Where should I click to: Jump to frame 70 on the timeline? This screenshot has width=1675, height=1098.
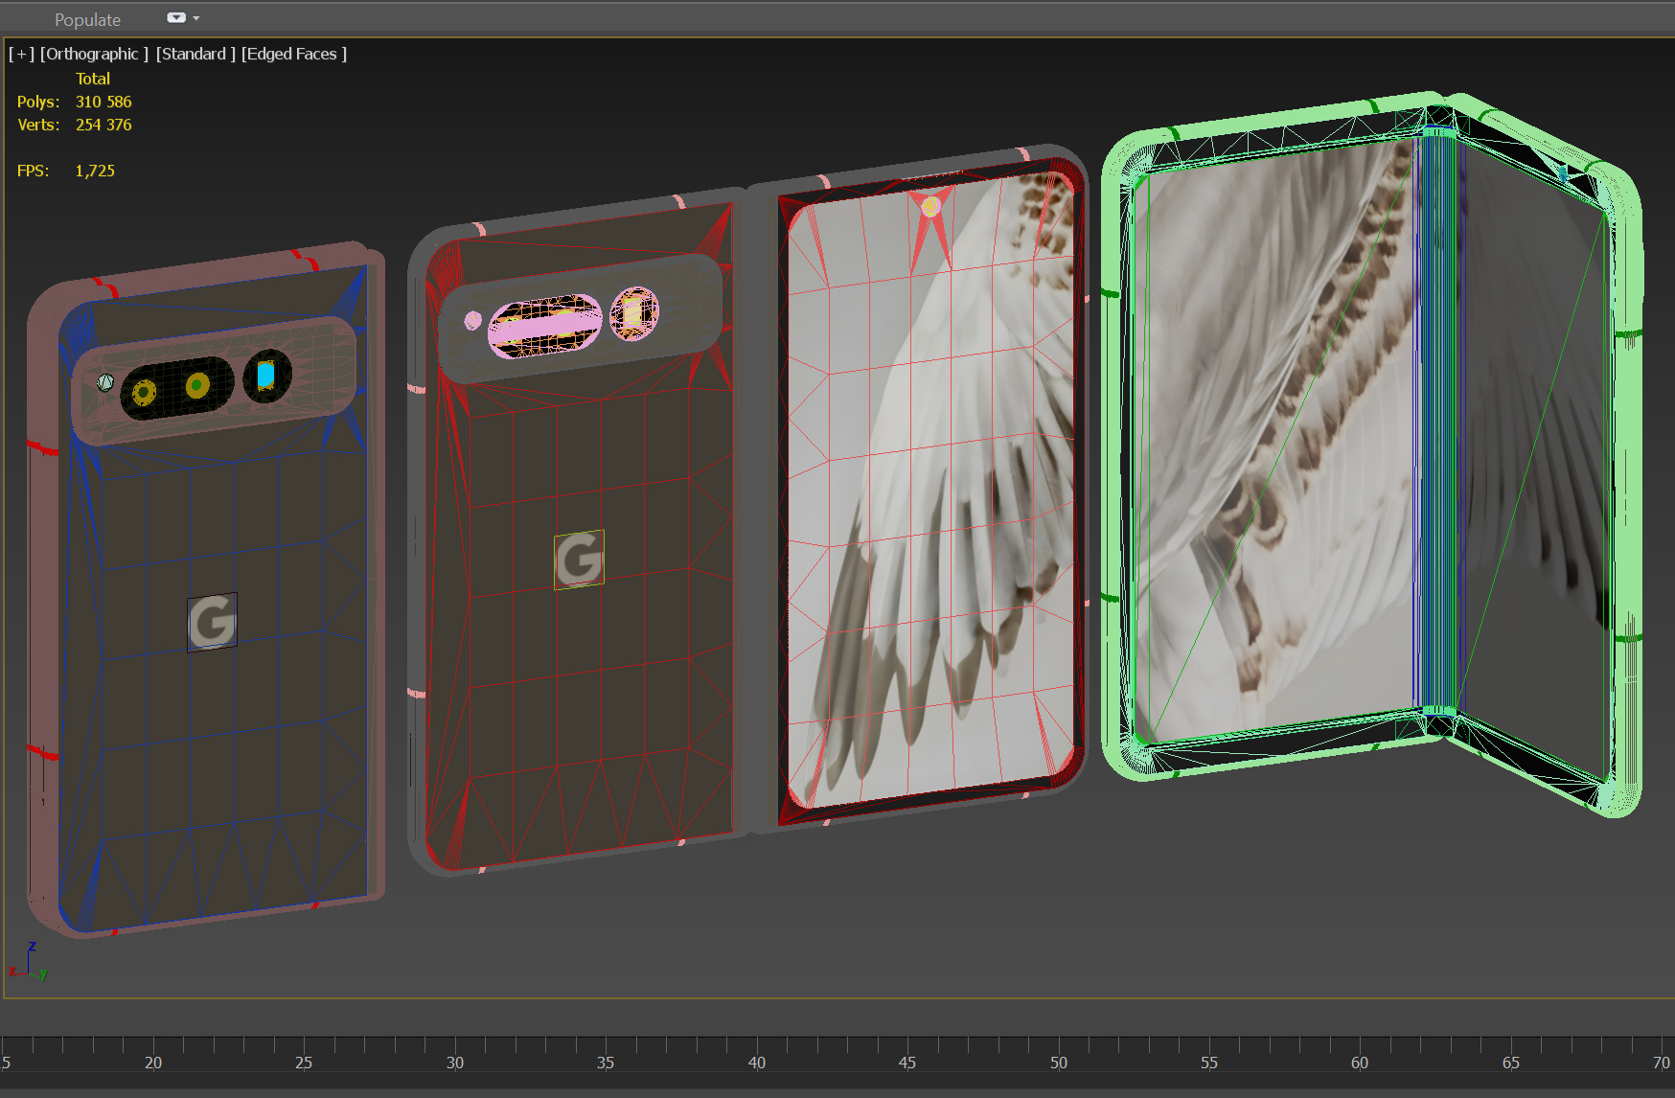[1662, 1063]
